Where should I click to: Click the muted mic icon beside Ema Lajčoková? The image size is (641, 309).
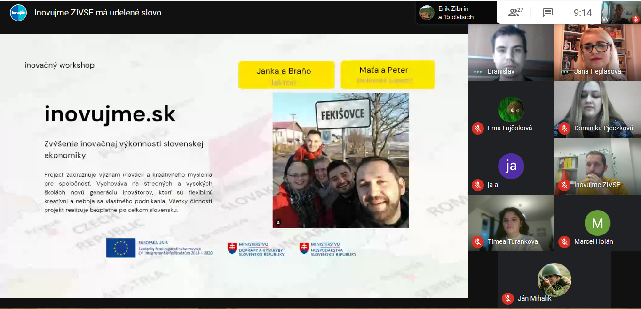click(478, 128)
